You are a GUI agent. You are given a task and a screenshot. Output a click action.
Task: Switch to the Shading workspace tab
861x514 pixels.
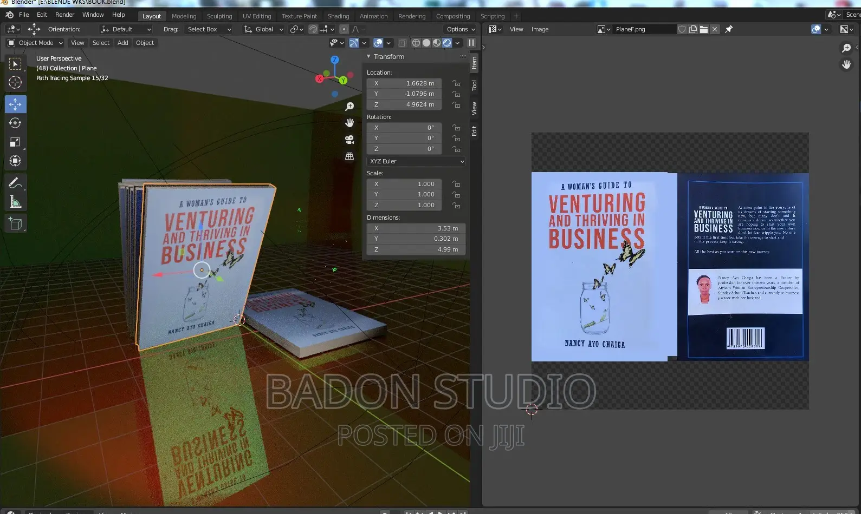338,16
